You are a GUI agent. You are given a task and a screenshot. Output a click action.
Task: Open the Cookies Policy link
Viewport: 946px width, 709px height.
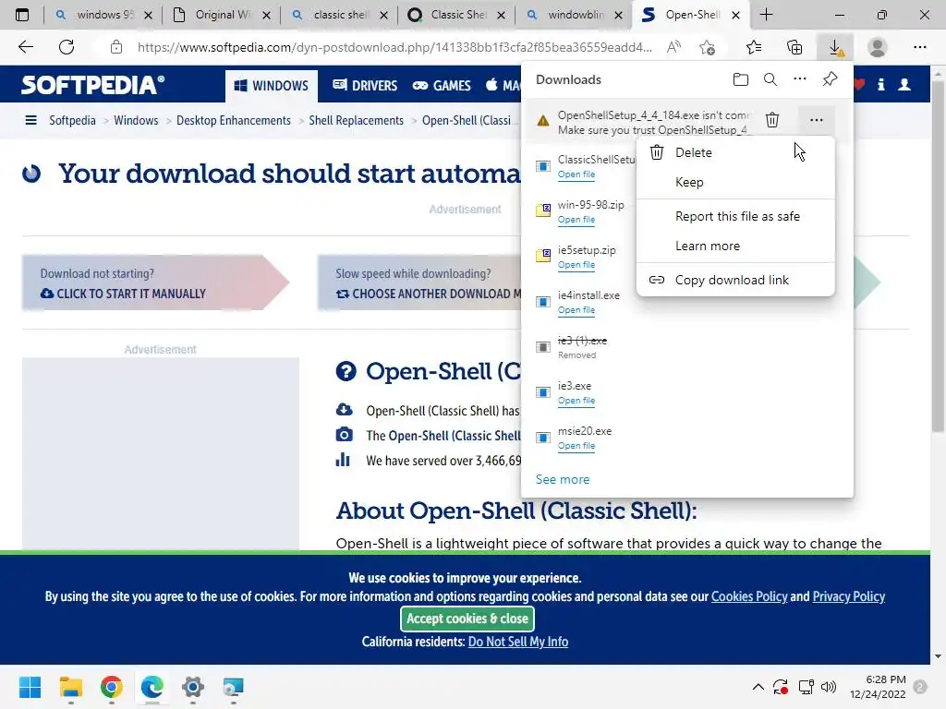(x=748, y=596)
